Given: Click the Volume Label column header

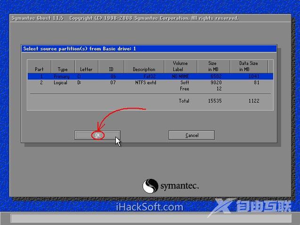Looking at the screenshot, I should 180,66.
